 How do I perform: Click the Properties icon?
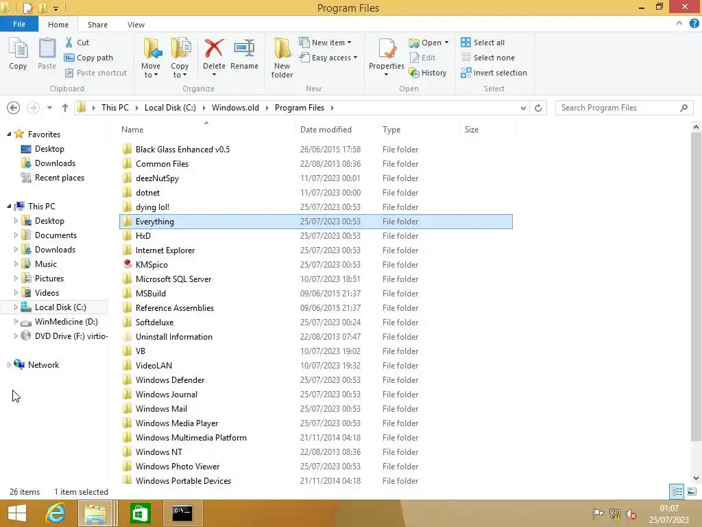coord(387,49)
